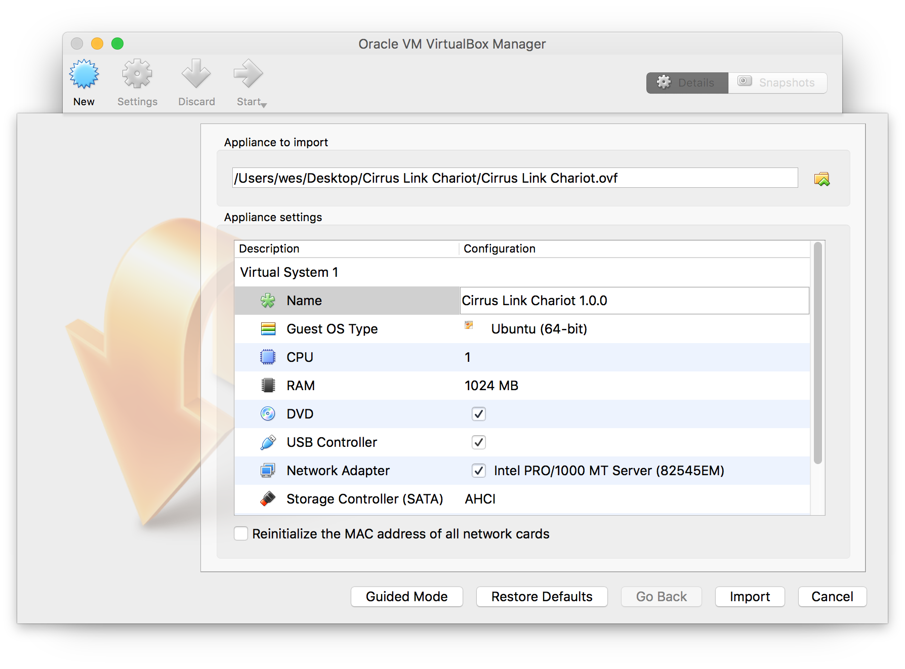Toggle the Network Adapter checkbox

[x=479, y=471]
